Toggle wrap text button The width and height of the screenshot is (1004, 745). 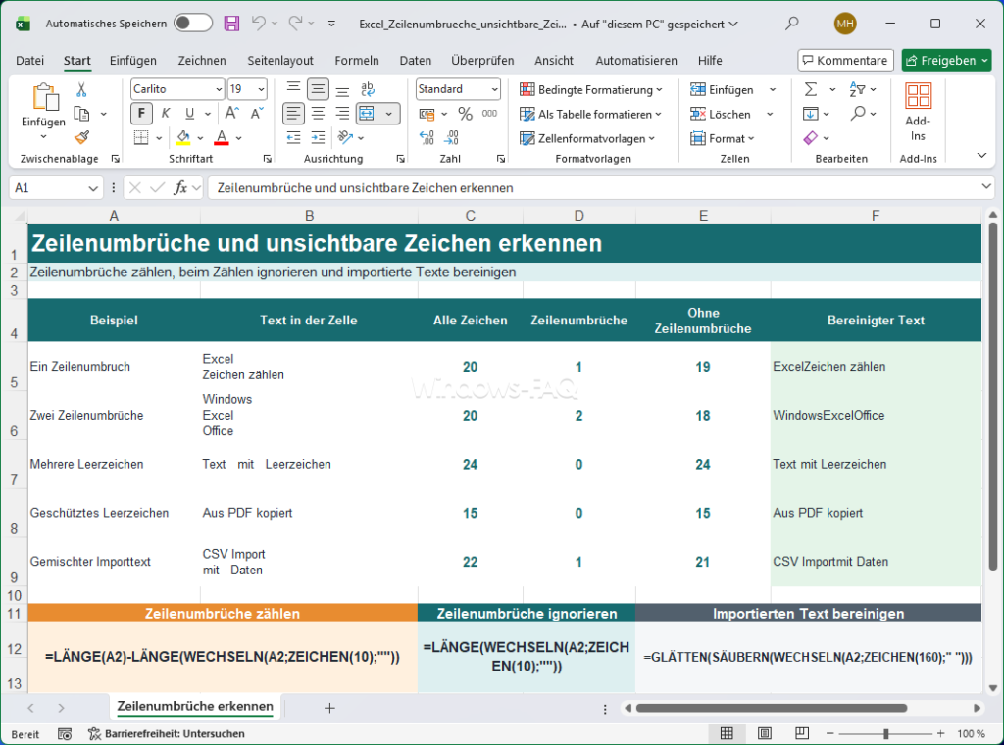point(367,89)
